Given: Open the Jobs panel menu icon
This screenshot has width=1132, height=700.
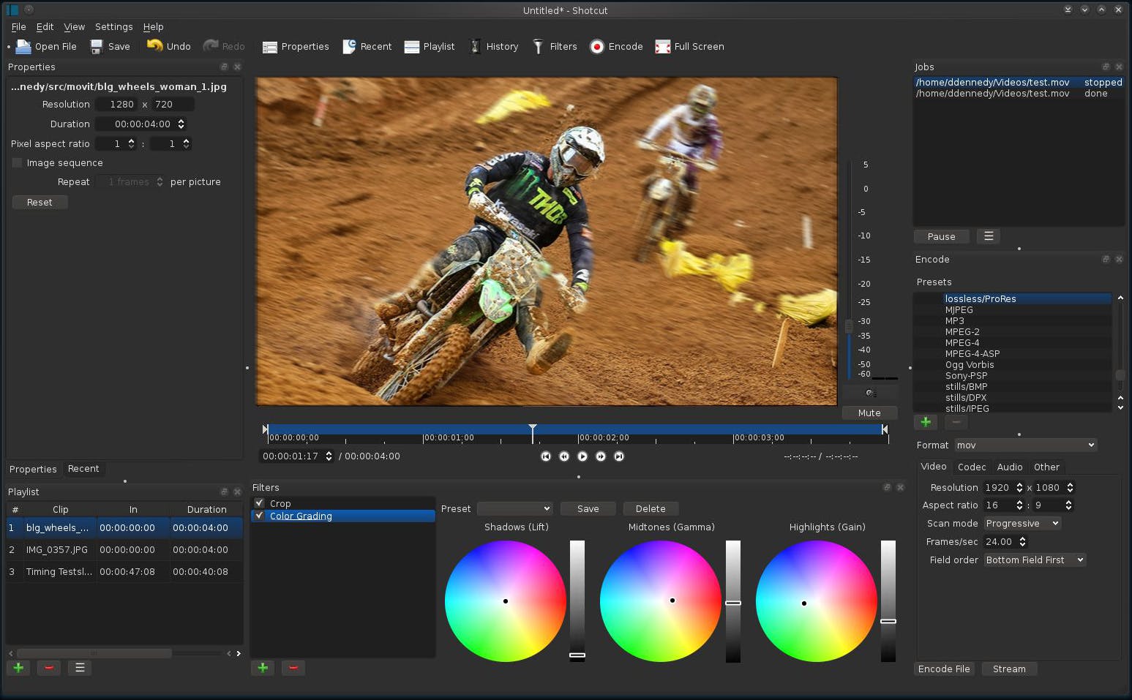Looking at the screenshot, I should [989, 236].
